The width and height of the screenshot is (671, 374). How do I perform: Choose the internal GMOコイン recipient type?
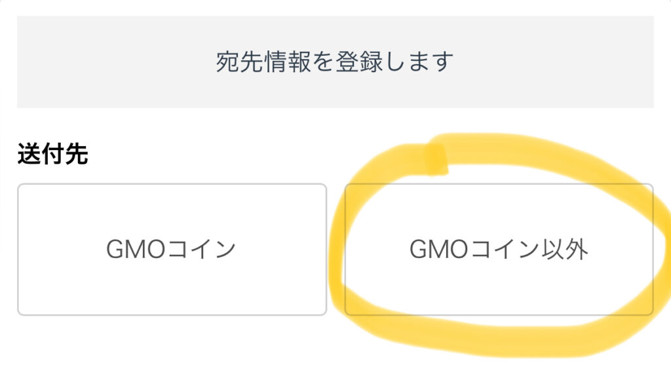(172, 250)
